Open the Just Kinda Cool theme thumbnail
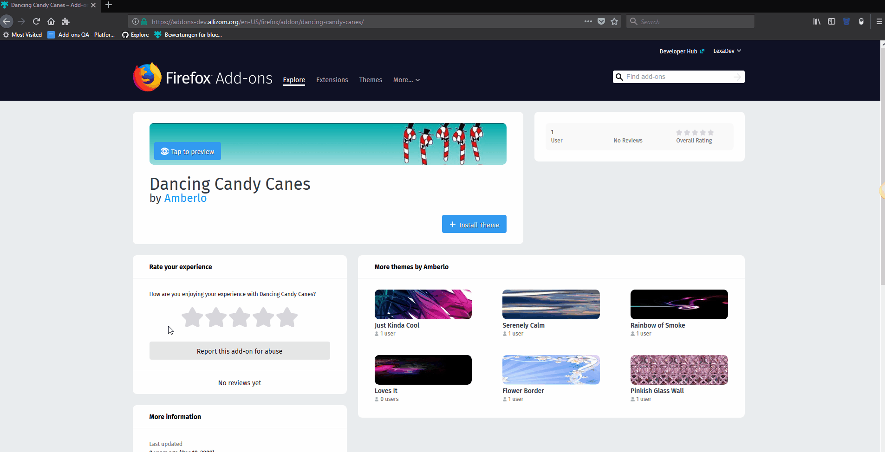 pos(423,304)
